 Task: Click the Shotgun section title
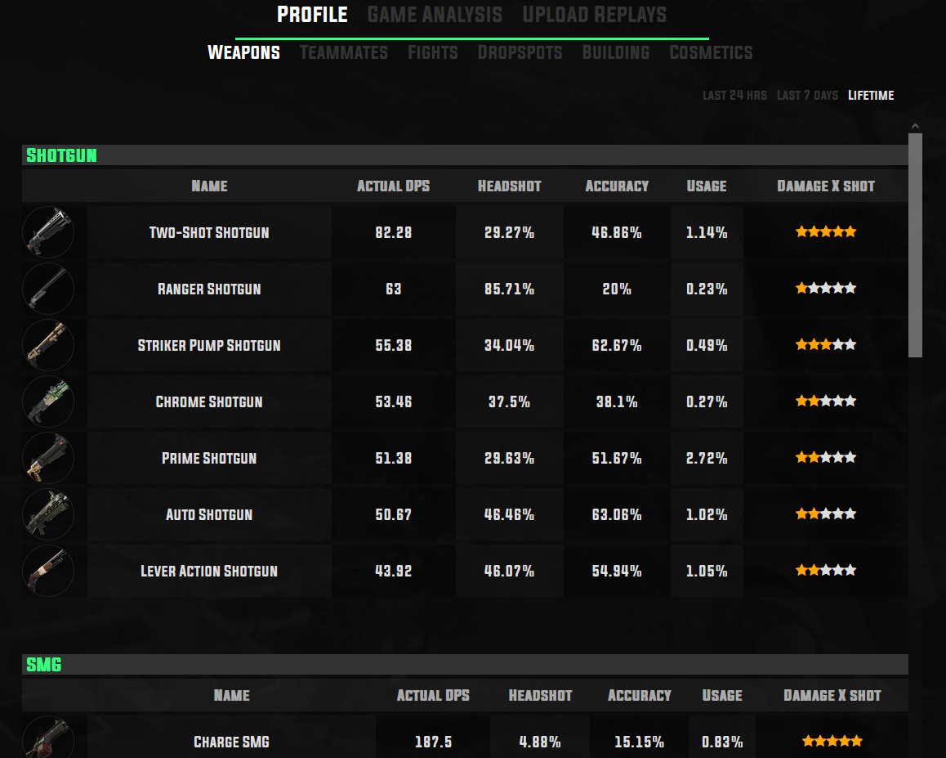(61, 155)
